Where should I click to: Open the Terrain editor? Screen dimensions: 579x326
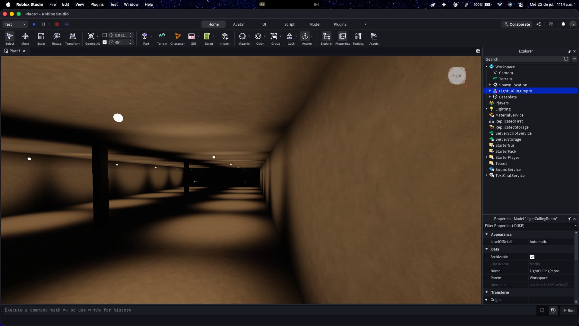click(x=162, y=39)
